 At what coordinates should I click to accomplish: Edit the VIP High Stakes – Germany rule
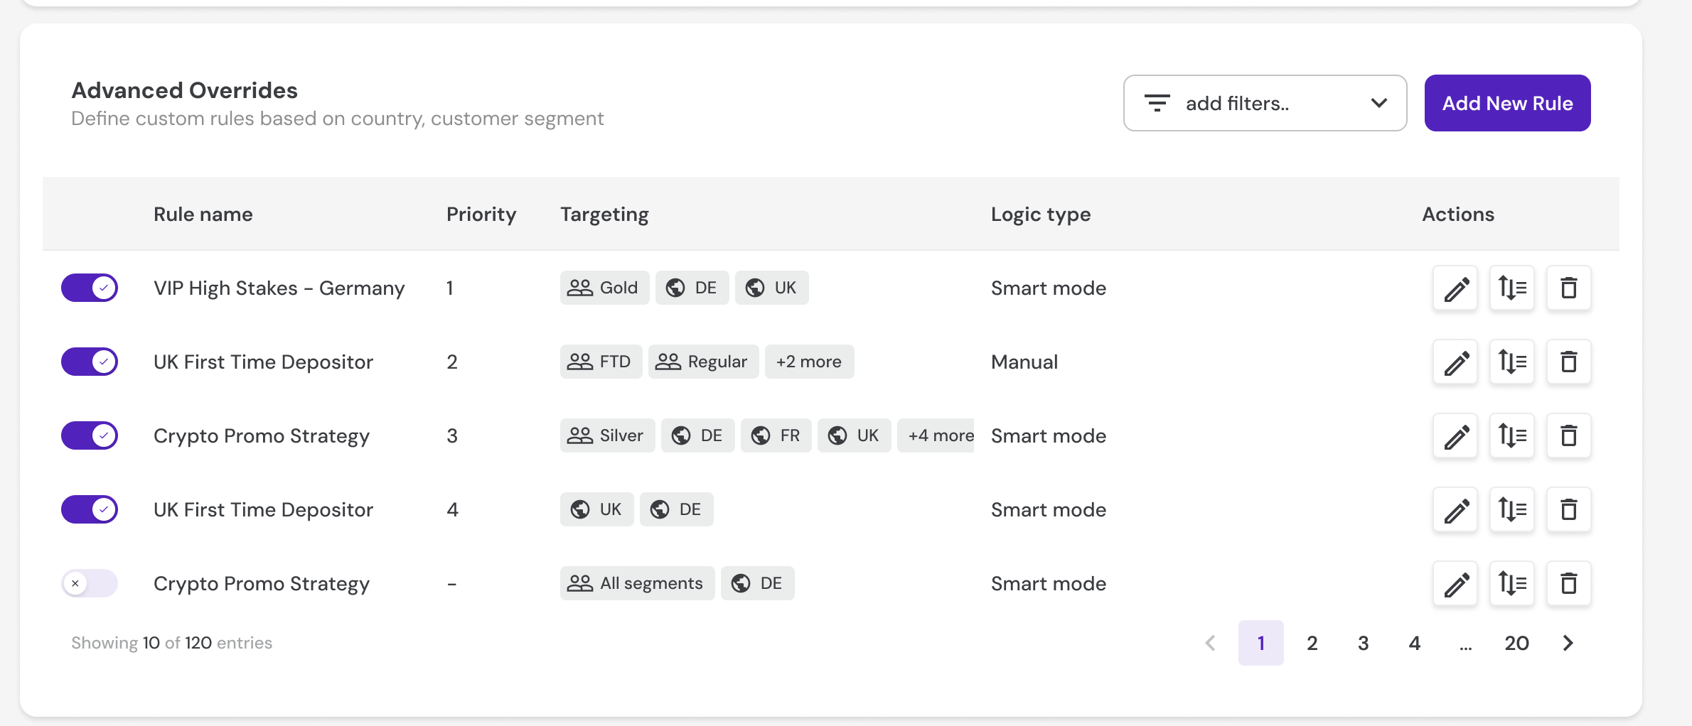pyautogui.click(x=1455, y=288)
